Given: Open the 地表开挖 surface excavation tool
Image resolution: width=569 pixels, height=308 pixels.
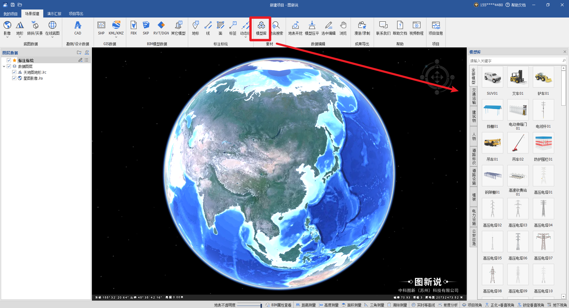Looking at the screenshot, I should click(295, 28).
